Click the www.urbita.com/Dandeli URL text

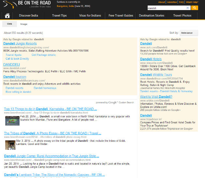(x=155, y=101)
